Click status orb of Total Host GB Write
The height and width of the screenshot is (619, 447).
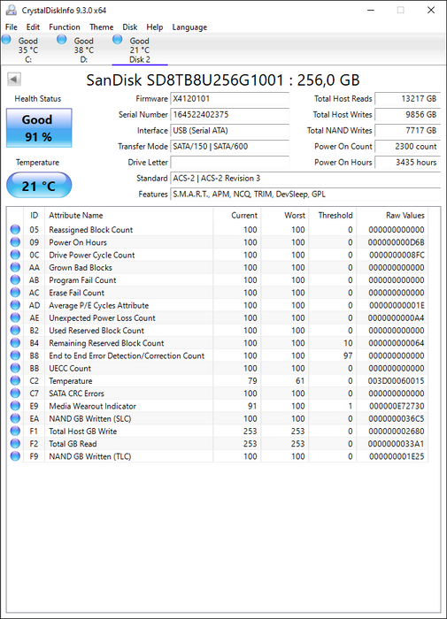pyautogui.click(x=15, y=432)
